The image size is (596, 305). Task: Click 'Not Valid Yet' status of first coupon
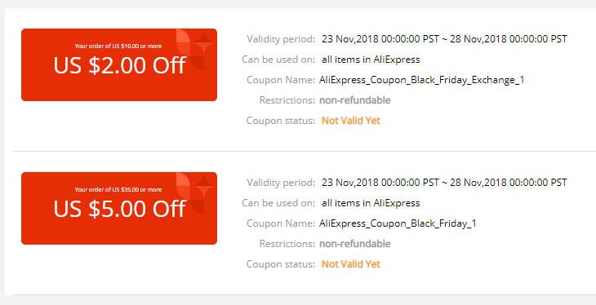351,121
